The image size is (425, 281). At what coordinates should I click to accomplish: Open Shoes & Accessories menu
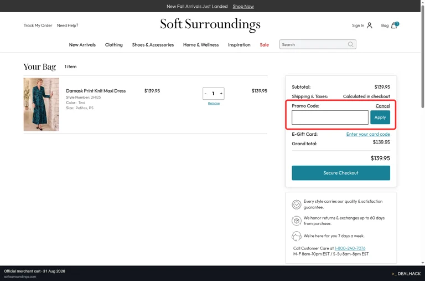153,45
